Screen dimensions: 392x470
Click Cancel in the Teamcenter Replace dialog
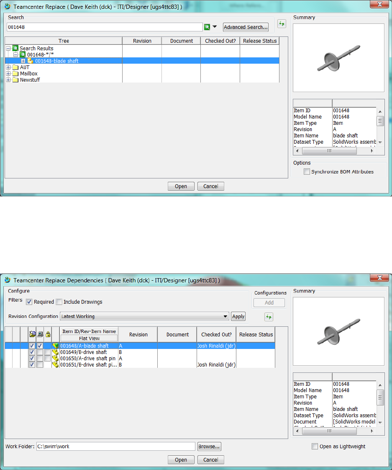click(210, 186)
